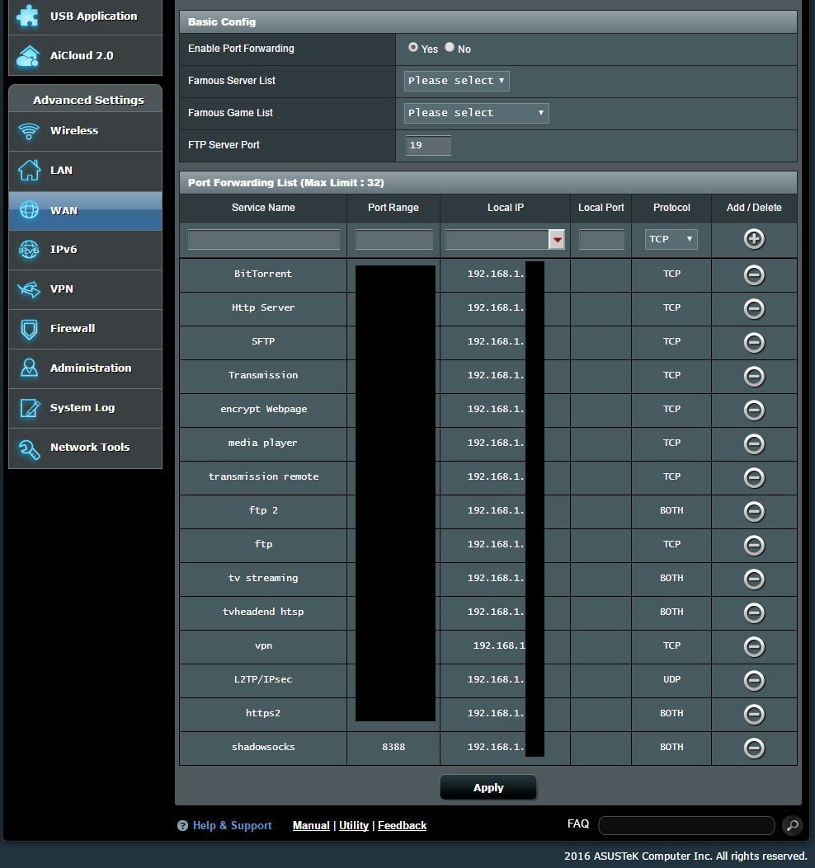Remove the media player forwarding rule
Screen dimensions: 815x868
(753, 443)
